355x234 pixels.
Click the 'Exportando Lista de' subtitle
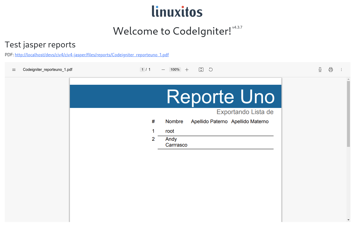[245, 112]
